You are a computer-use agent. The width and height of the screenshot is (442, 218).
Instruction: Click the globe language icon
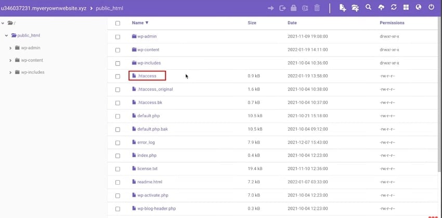coord(419,7)
